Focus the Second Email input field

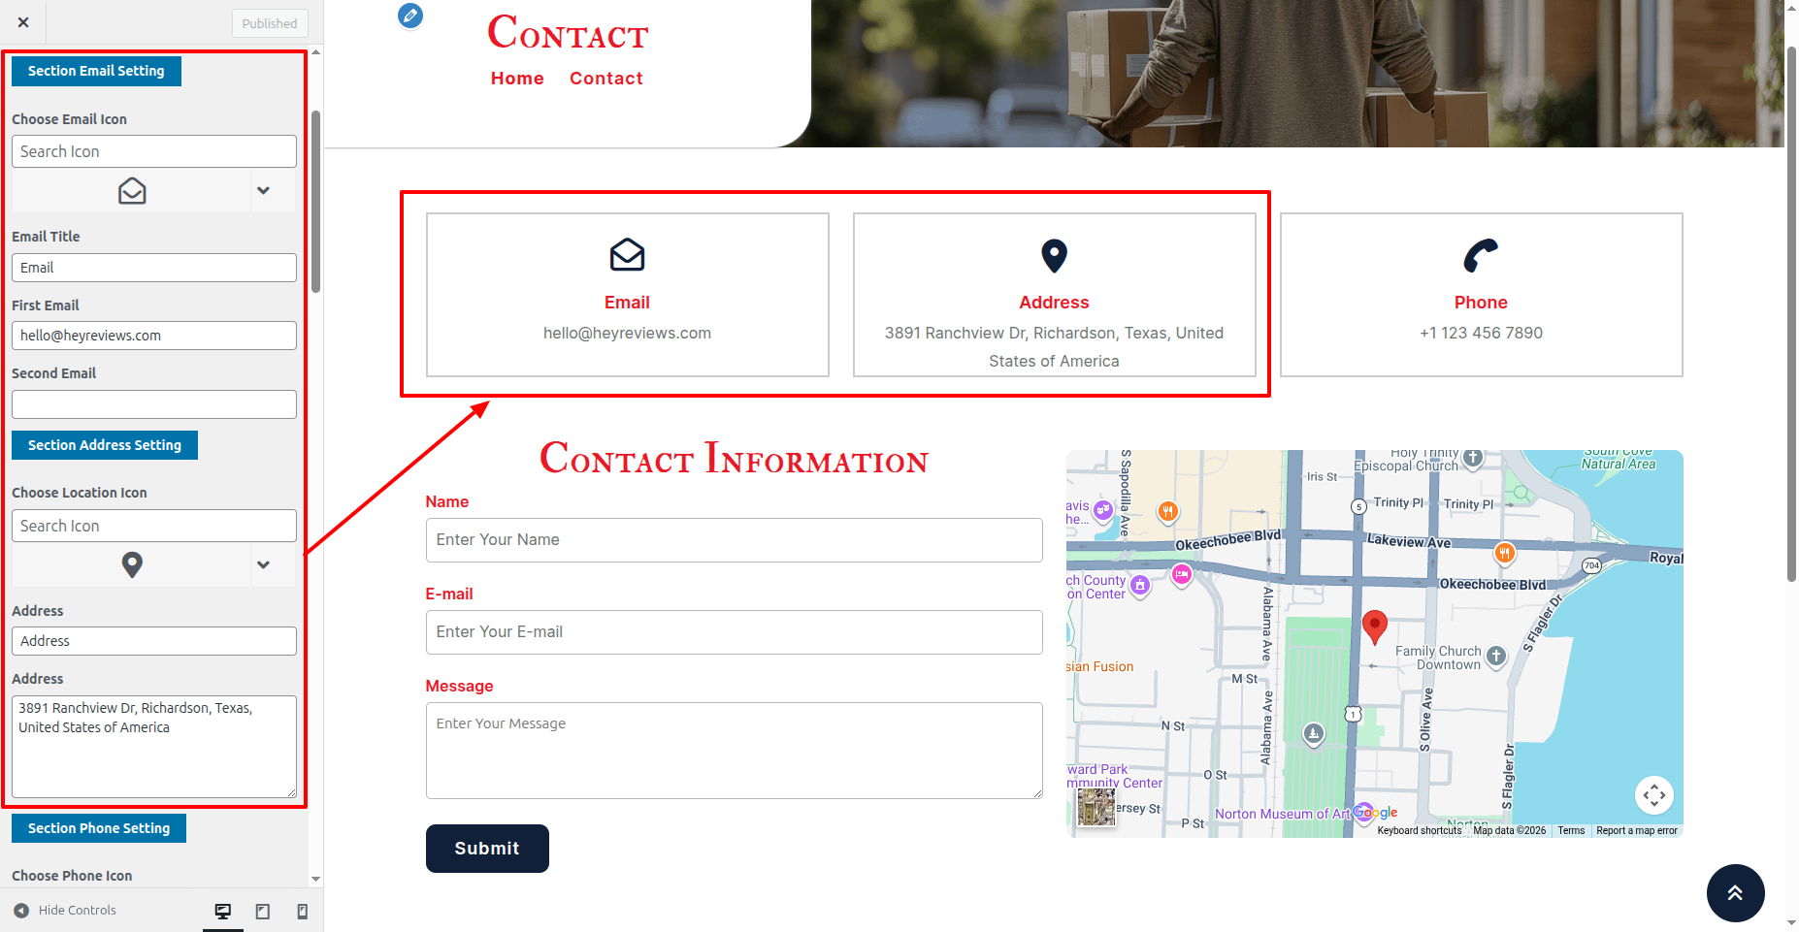coord(154,404)
